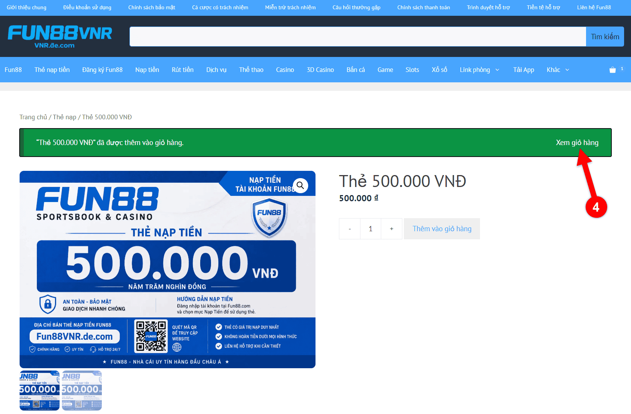
Task: Click the magnifier zoom icon on product image
Action: coord(300,185)
